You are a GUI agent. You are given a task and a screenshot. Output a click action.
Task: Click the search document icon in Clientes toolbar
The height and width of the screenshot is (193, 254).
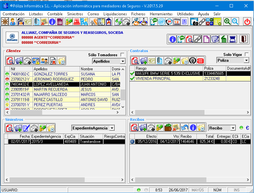tap(10, 61)
